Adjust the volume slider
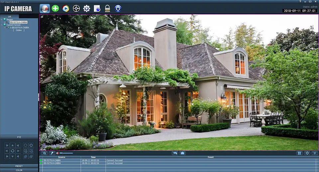 [x=66, y=153]
